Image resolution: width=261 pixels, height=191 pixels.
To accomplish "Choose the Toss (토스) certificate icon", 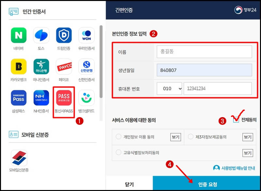I will pos(41,35).
